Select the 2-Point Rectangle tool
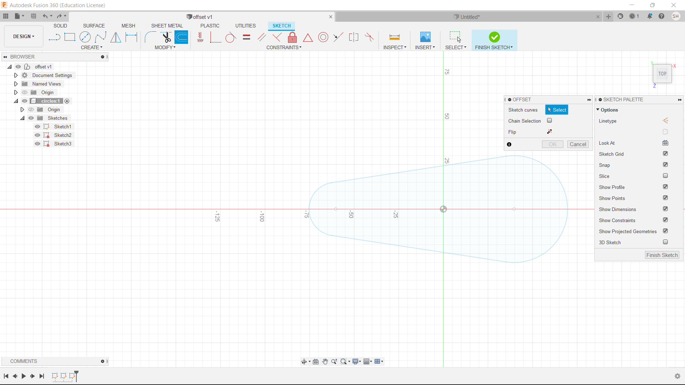Viewport: 685px width, 385px height. 70,37
